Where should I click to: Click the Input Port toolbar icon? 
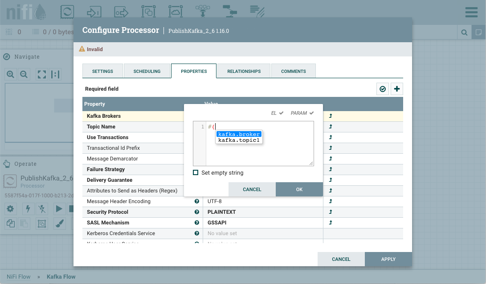click(94, 12)
